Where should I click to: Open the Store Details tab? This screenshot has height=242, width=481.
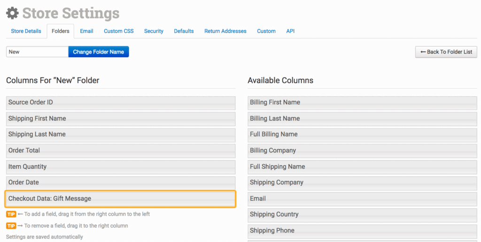pos(26,31)
